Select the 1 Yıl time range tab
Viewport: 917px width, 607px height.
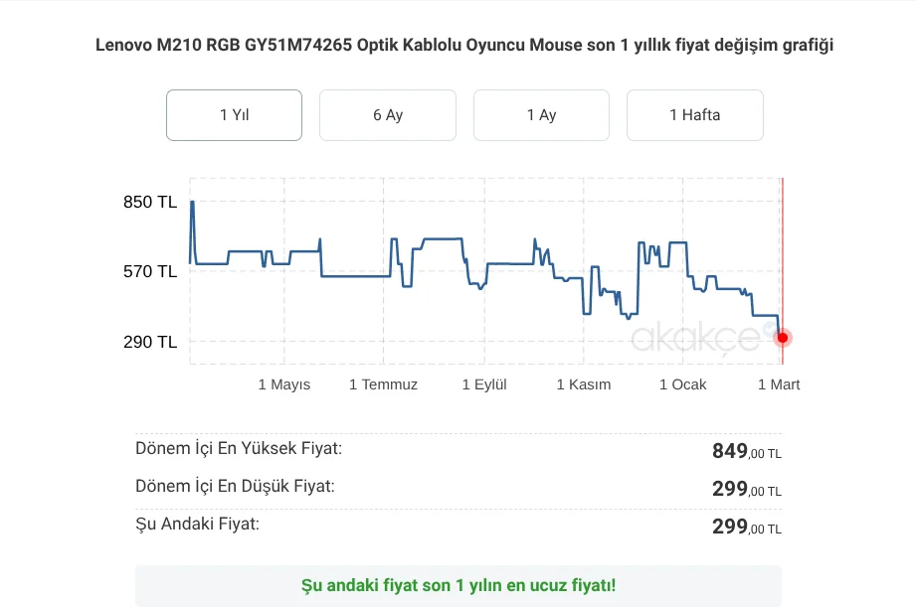point(234,115)
